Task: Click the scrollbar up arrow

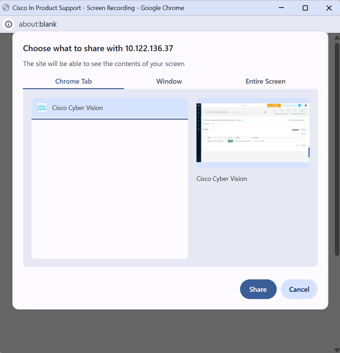Action: click(337, 37)
